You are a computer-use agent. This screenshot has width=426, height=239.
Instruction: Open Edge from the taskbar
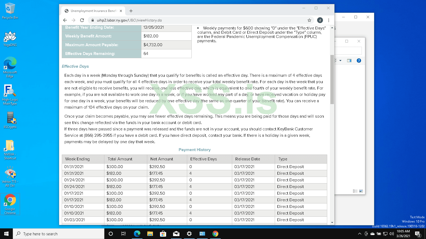click(137, 234)
